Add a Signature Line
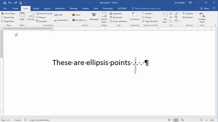 coord(177,14)
